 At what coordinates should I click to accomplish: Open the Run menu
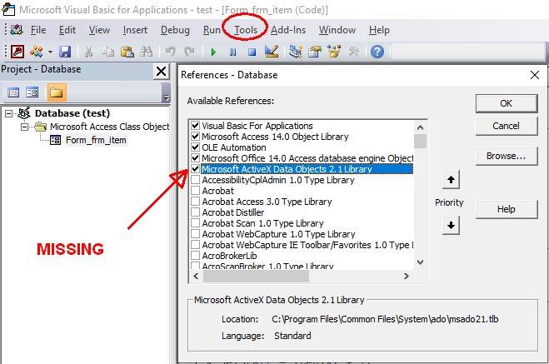[212, 30]
